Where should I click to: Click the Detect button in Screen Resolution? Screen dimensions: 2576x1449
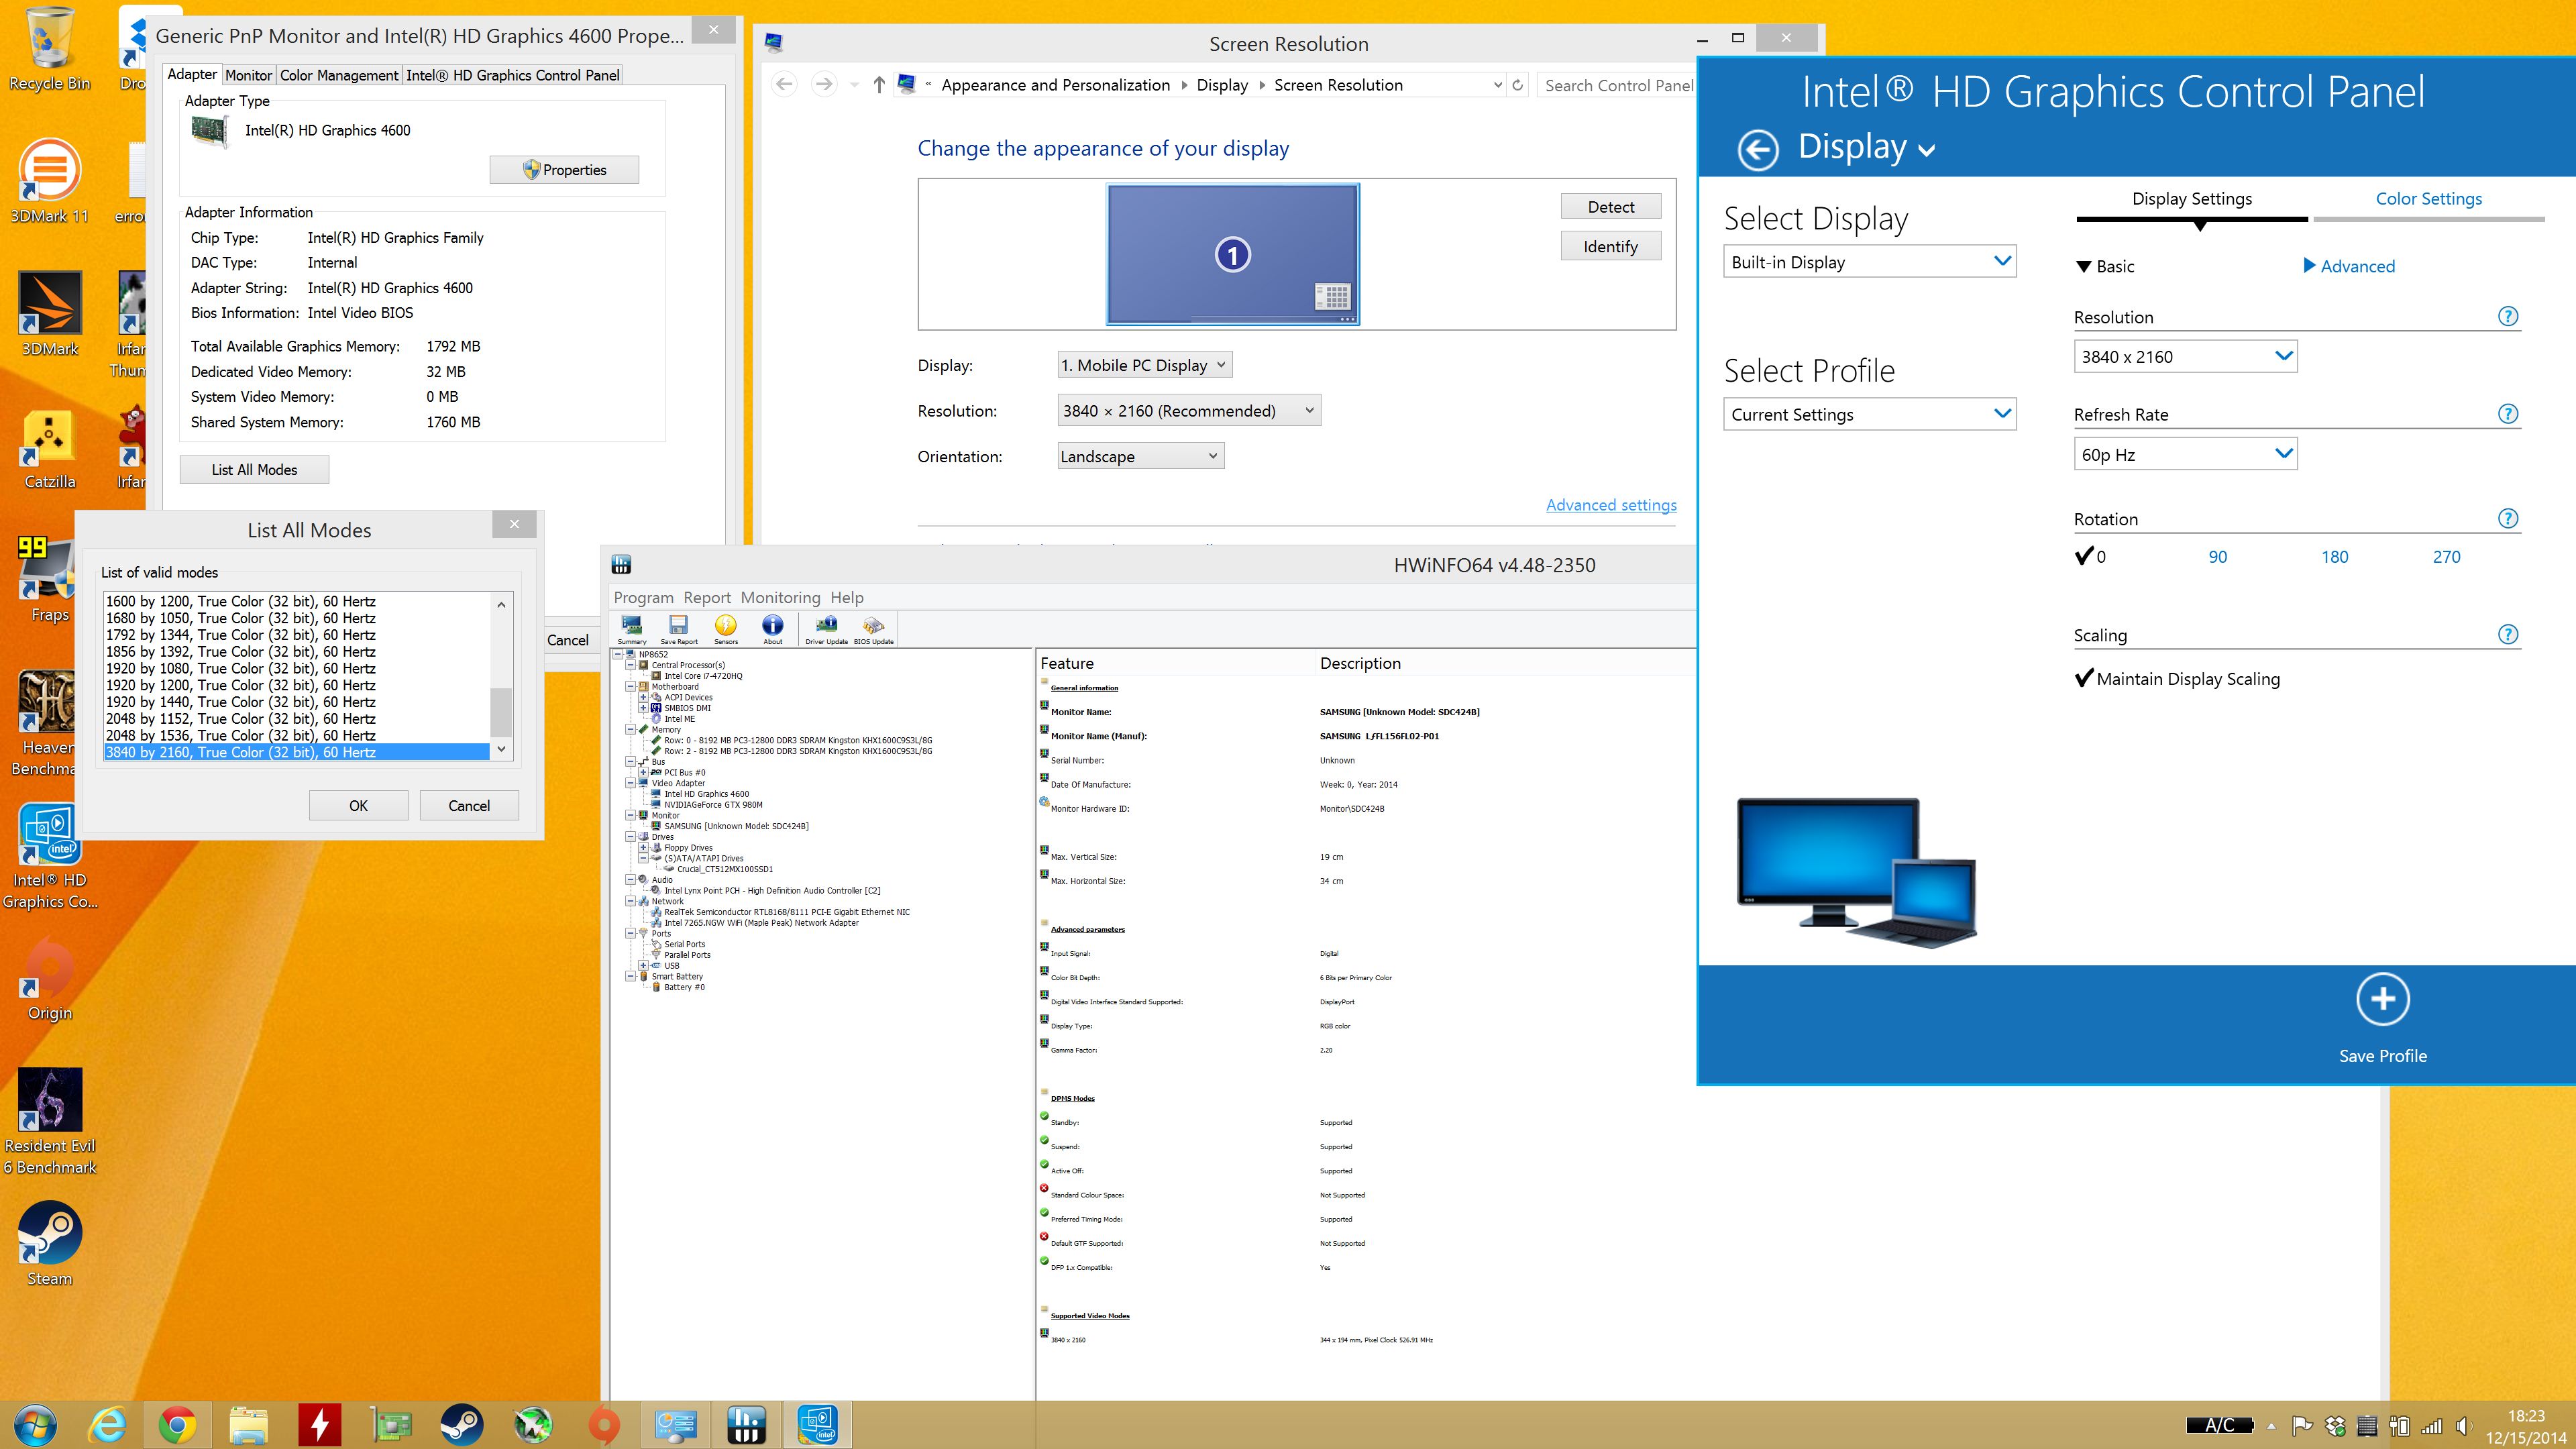pos(1610,206)
